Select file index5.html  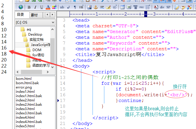(25, 126)
